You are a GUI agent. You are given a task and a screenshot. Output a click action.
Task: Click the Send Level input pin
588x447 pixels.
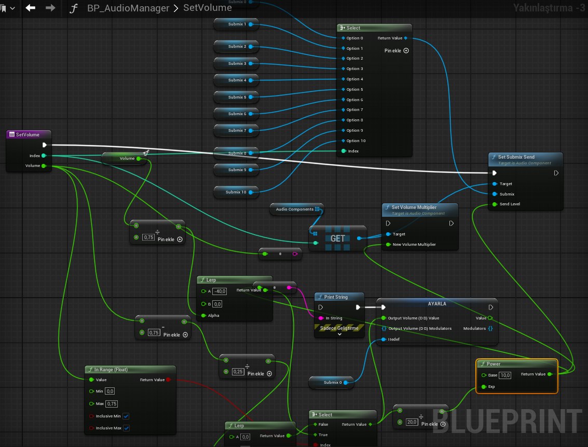point(495,204)
